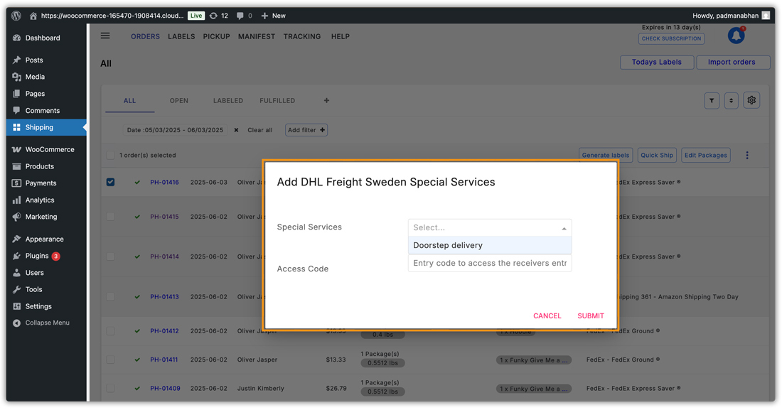Tick the checkbox for order PH-01412
This screenshot has height=410, width=782.
click(x=110, y=330)
